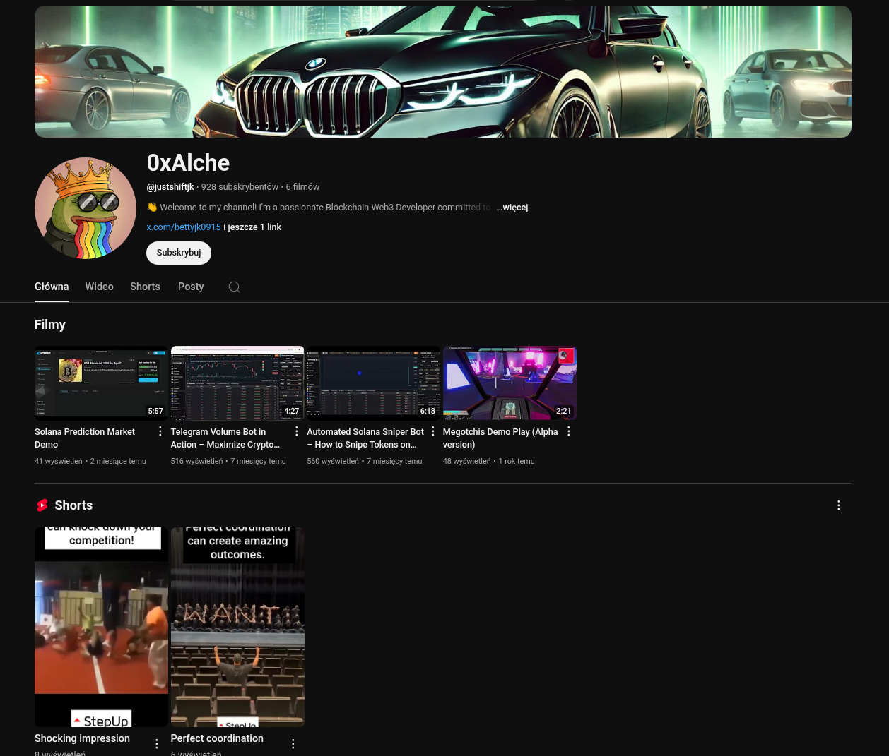Expand the 'i jeszcze 1 link' links list
This screenshot has height=756, width=889.
click(x=252, y=227)
